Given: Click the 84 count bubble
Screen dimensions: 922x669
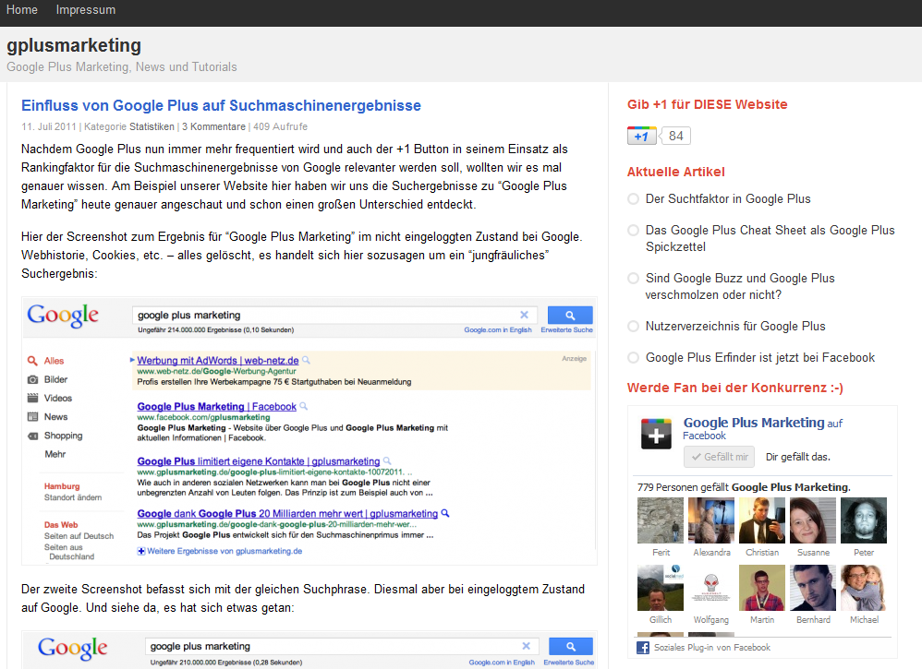Looking at the screenshot, I should [x=675, y=136].
